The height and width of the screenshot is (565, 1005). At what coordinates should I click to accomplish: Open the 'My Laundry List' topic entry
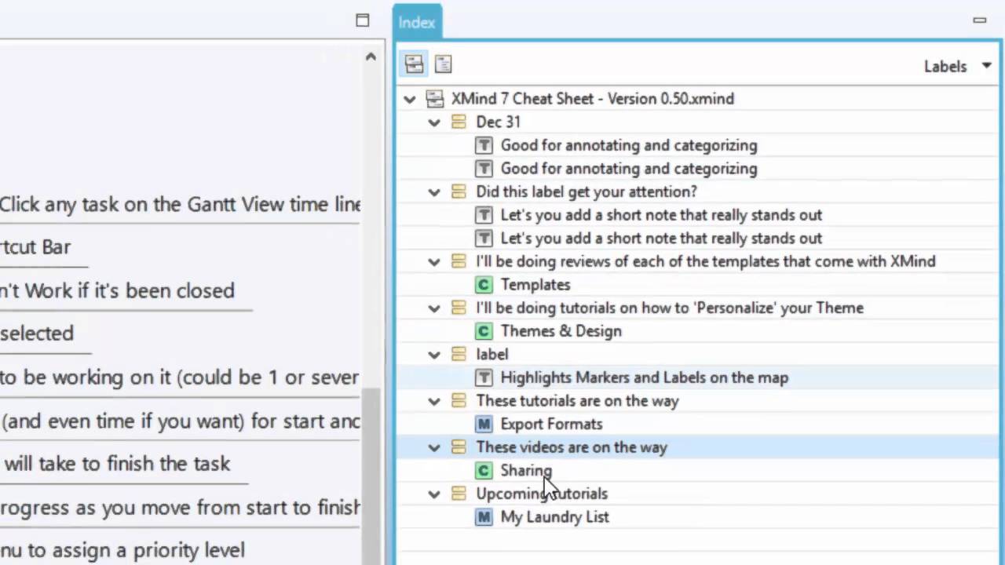pyautogui.click(x=555, y=517)
